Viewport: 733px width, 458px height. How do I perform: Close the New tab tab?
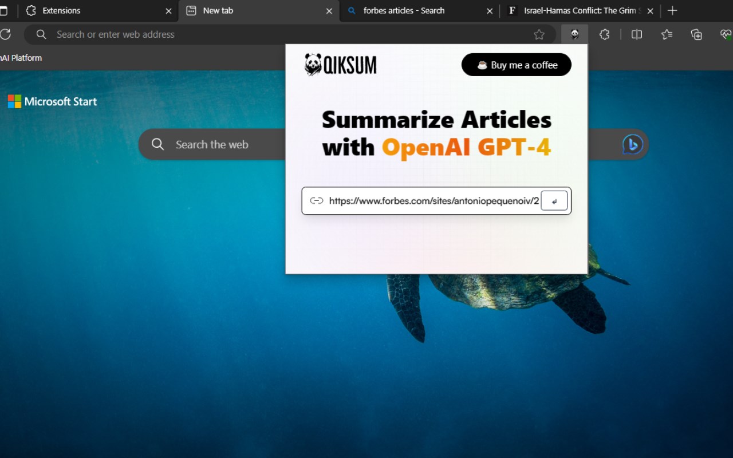[329, 11]
